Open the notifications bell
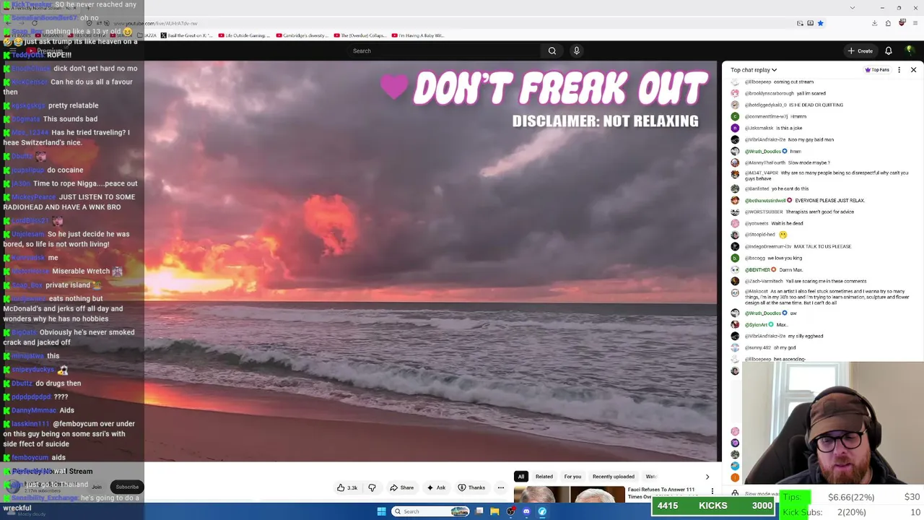Viewport: 924px width, 520px height. point(889,51)
